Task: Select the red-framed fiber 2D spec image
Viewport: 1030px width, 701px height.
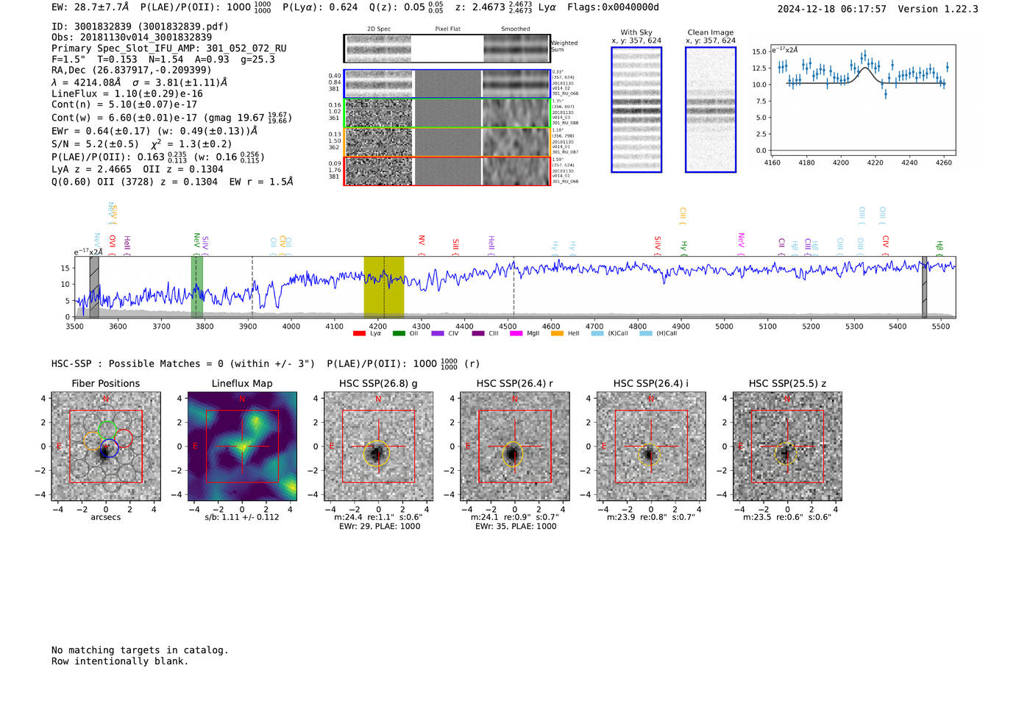Action: point(379,171)
